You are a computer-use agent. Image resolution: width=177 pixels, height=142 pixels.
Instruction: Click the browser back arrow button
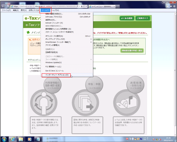(3, 6)
